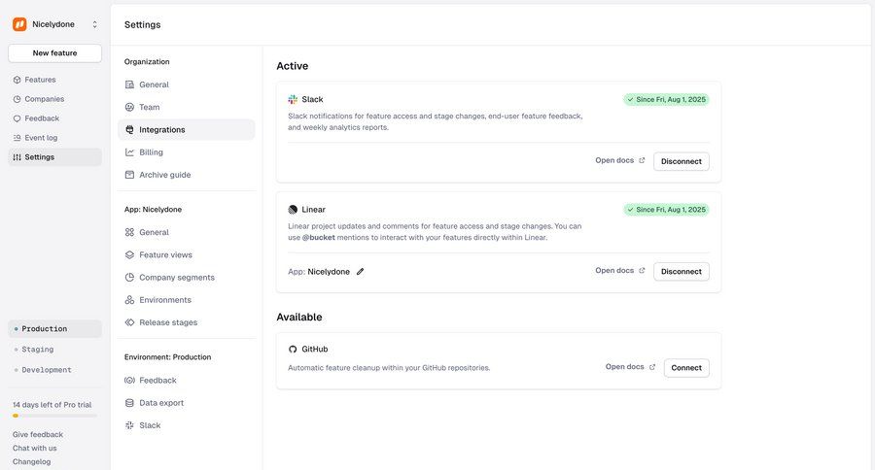Click the Features cube icon
Viewport: 875px width, 470px height.
tap(17, 80)
